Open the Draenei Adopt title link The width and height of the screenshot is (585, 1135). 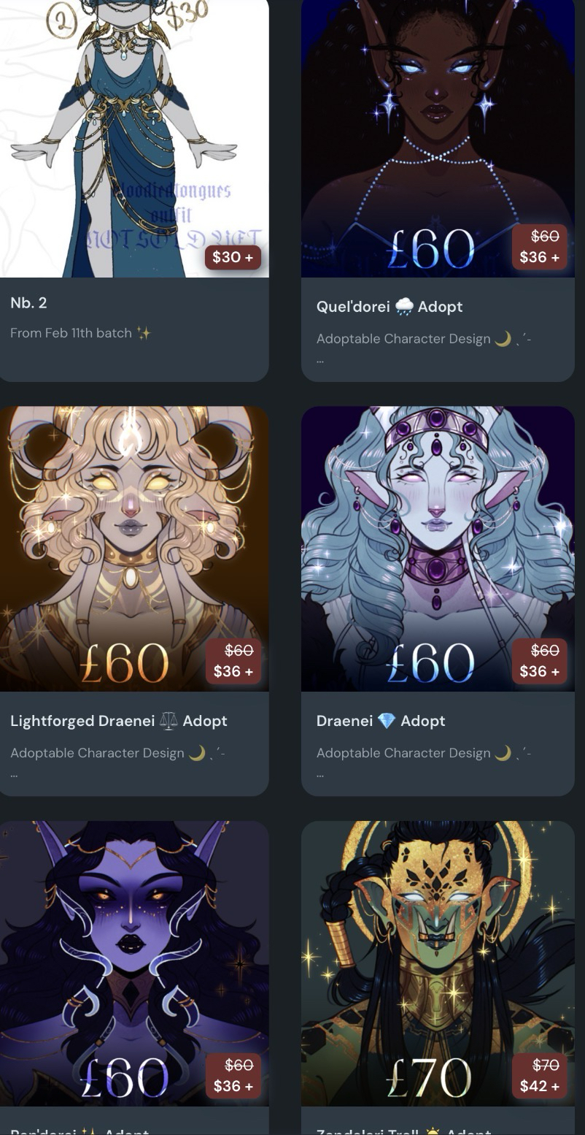[x=381, y=721]
